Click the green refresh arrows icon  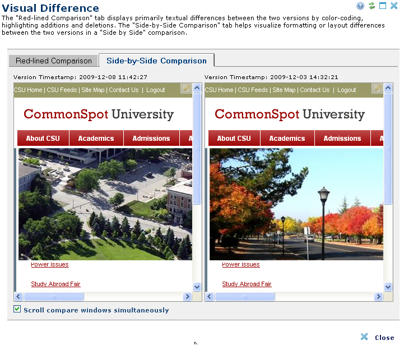pyautogui.click(x=372, y=6)
